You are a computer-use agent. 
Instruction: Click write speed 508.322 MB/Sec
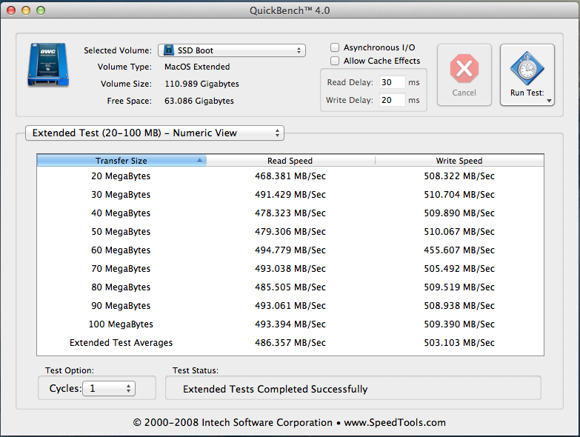459,176
